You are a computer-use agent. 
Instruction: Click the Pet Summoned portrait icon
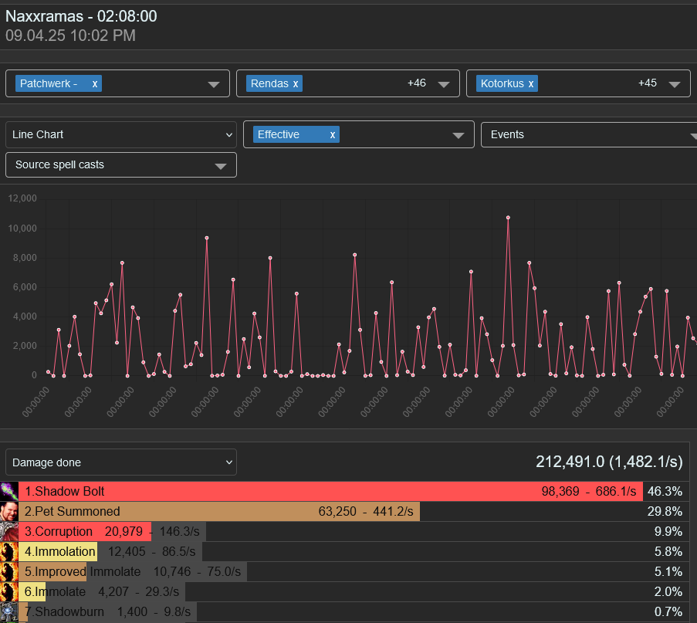(x=9, y=511)
